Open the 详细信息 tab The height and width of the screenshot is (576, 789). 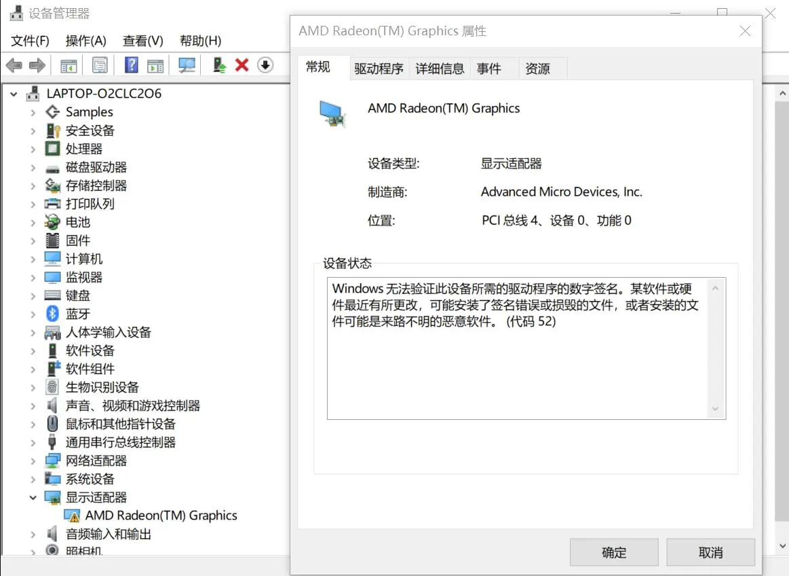440,69
